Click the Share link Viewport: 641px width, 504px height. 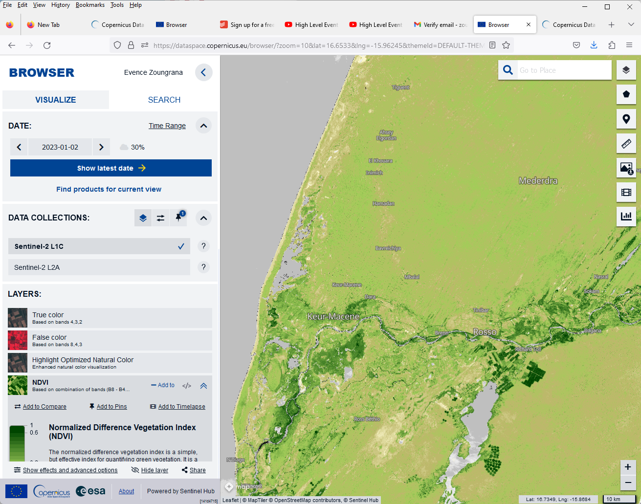(x=194, y=470)
